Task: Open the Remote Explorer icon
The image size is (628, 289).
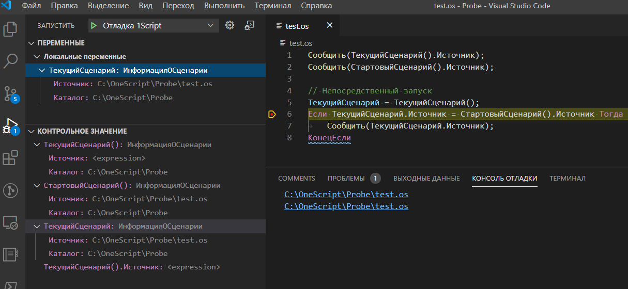Action: pos(11,222)
